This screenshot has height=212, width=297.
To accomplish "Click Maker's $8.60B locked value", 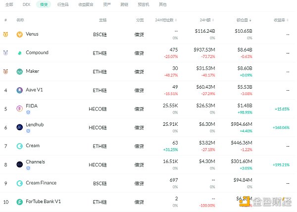I will click(245, 68).
